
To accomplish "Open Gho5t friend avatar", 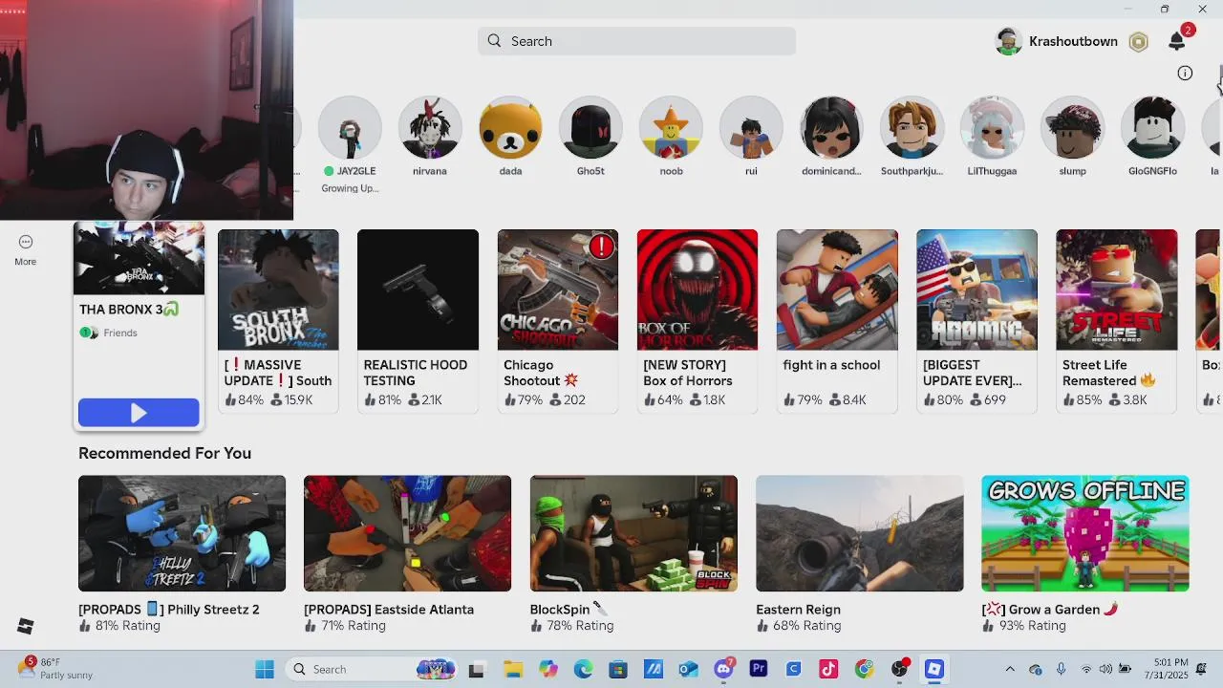I will (x=590, y=127).
